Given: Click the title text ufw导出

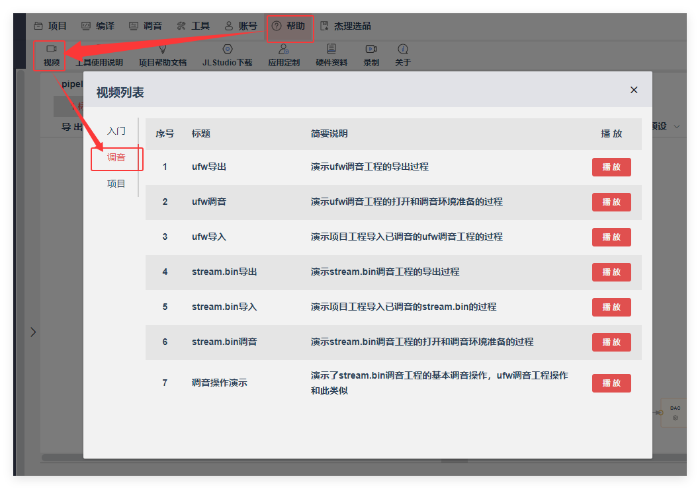Looking at the screenshot, I should point(209,167).
